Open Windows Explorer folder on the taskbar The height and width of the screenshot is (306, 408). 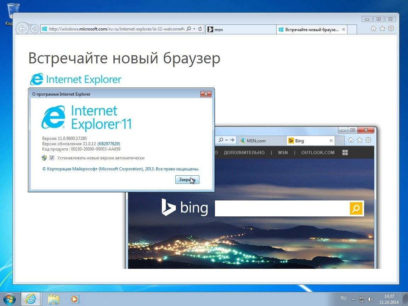(x=53, y=299)
